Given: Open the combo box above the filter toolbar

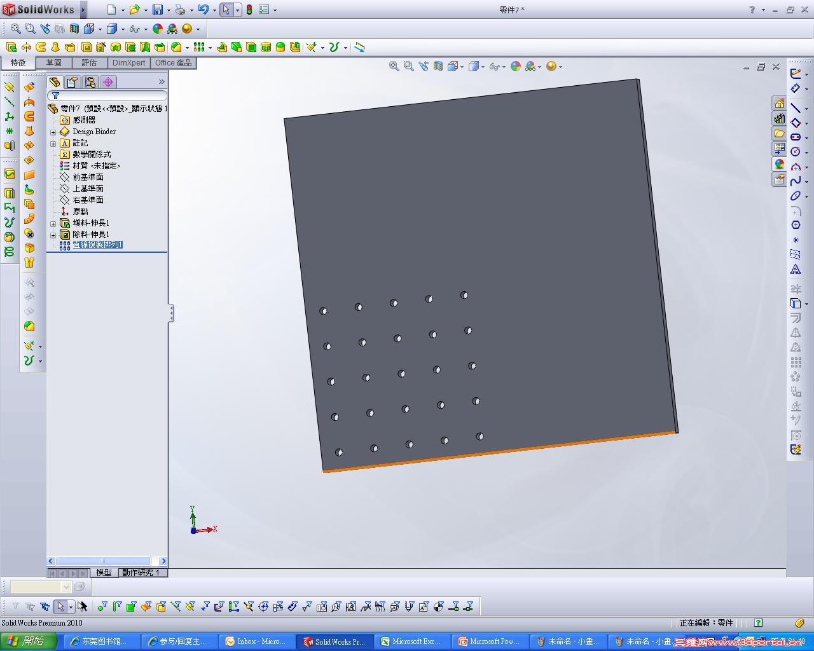Looking at the screenshot, I should point(41,587).
